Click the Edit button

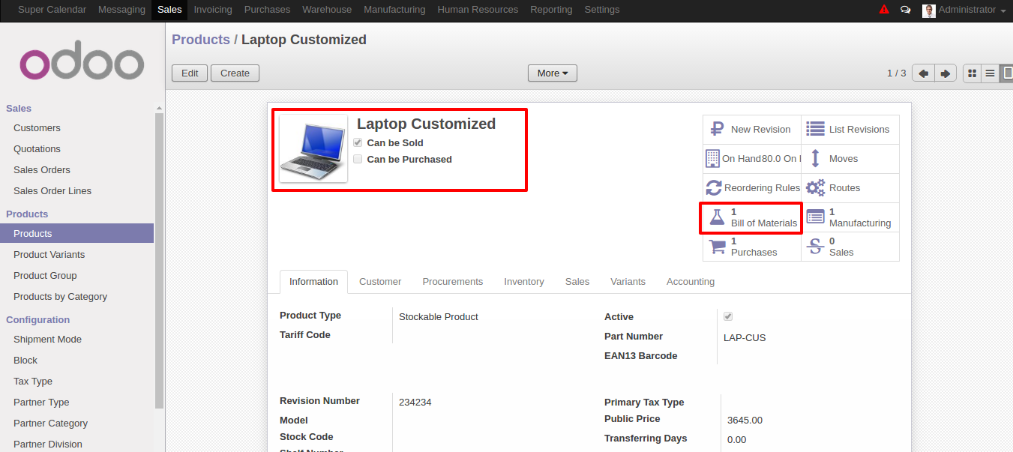point(190,73)
